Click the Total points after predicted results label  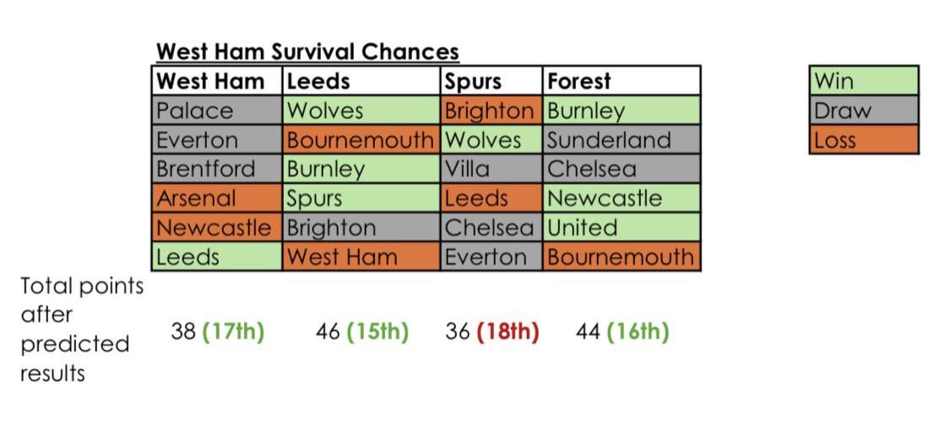[81, 329]
